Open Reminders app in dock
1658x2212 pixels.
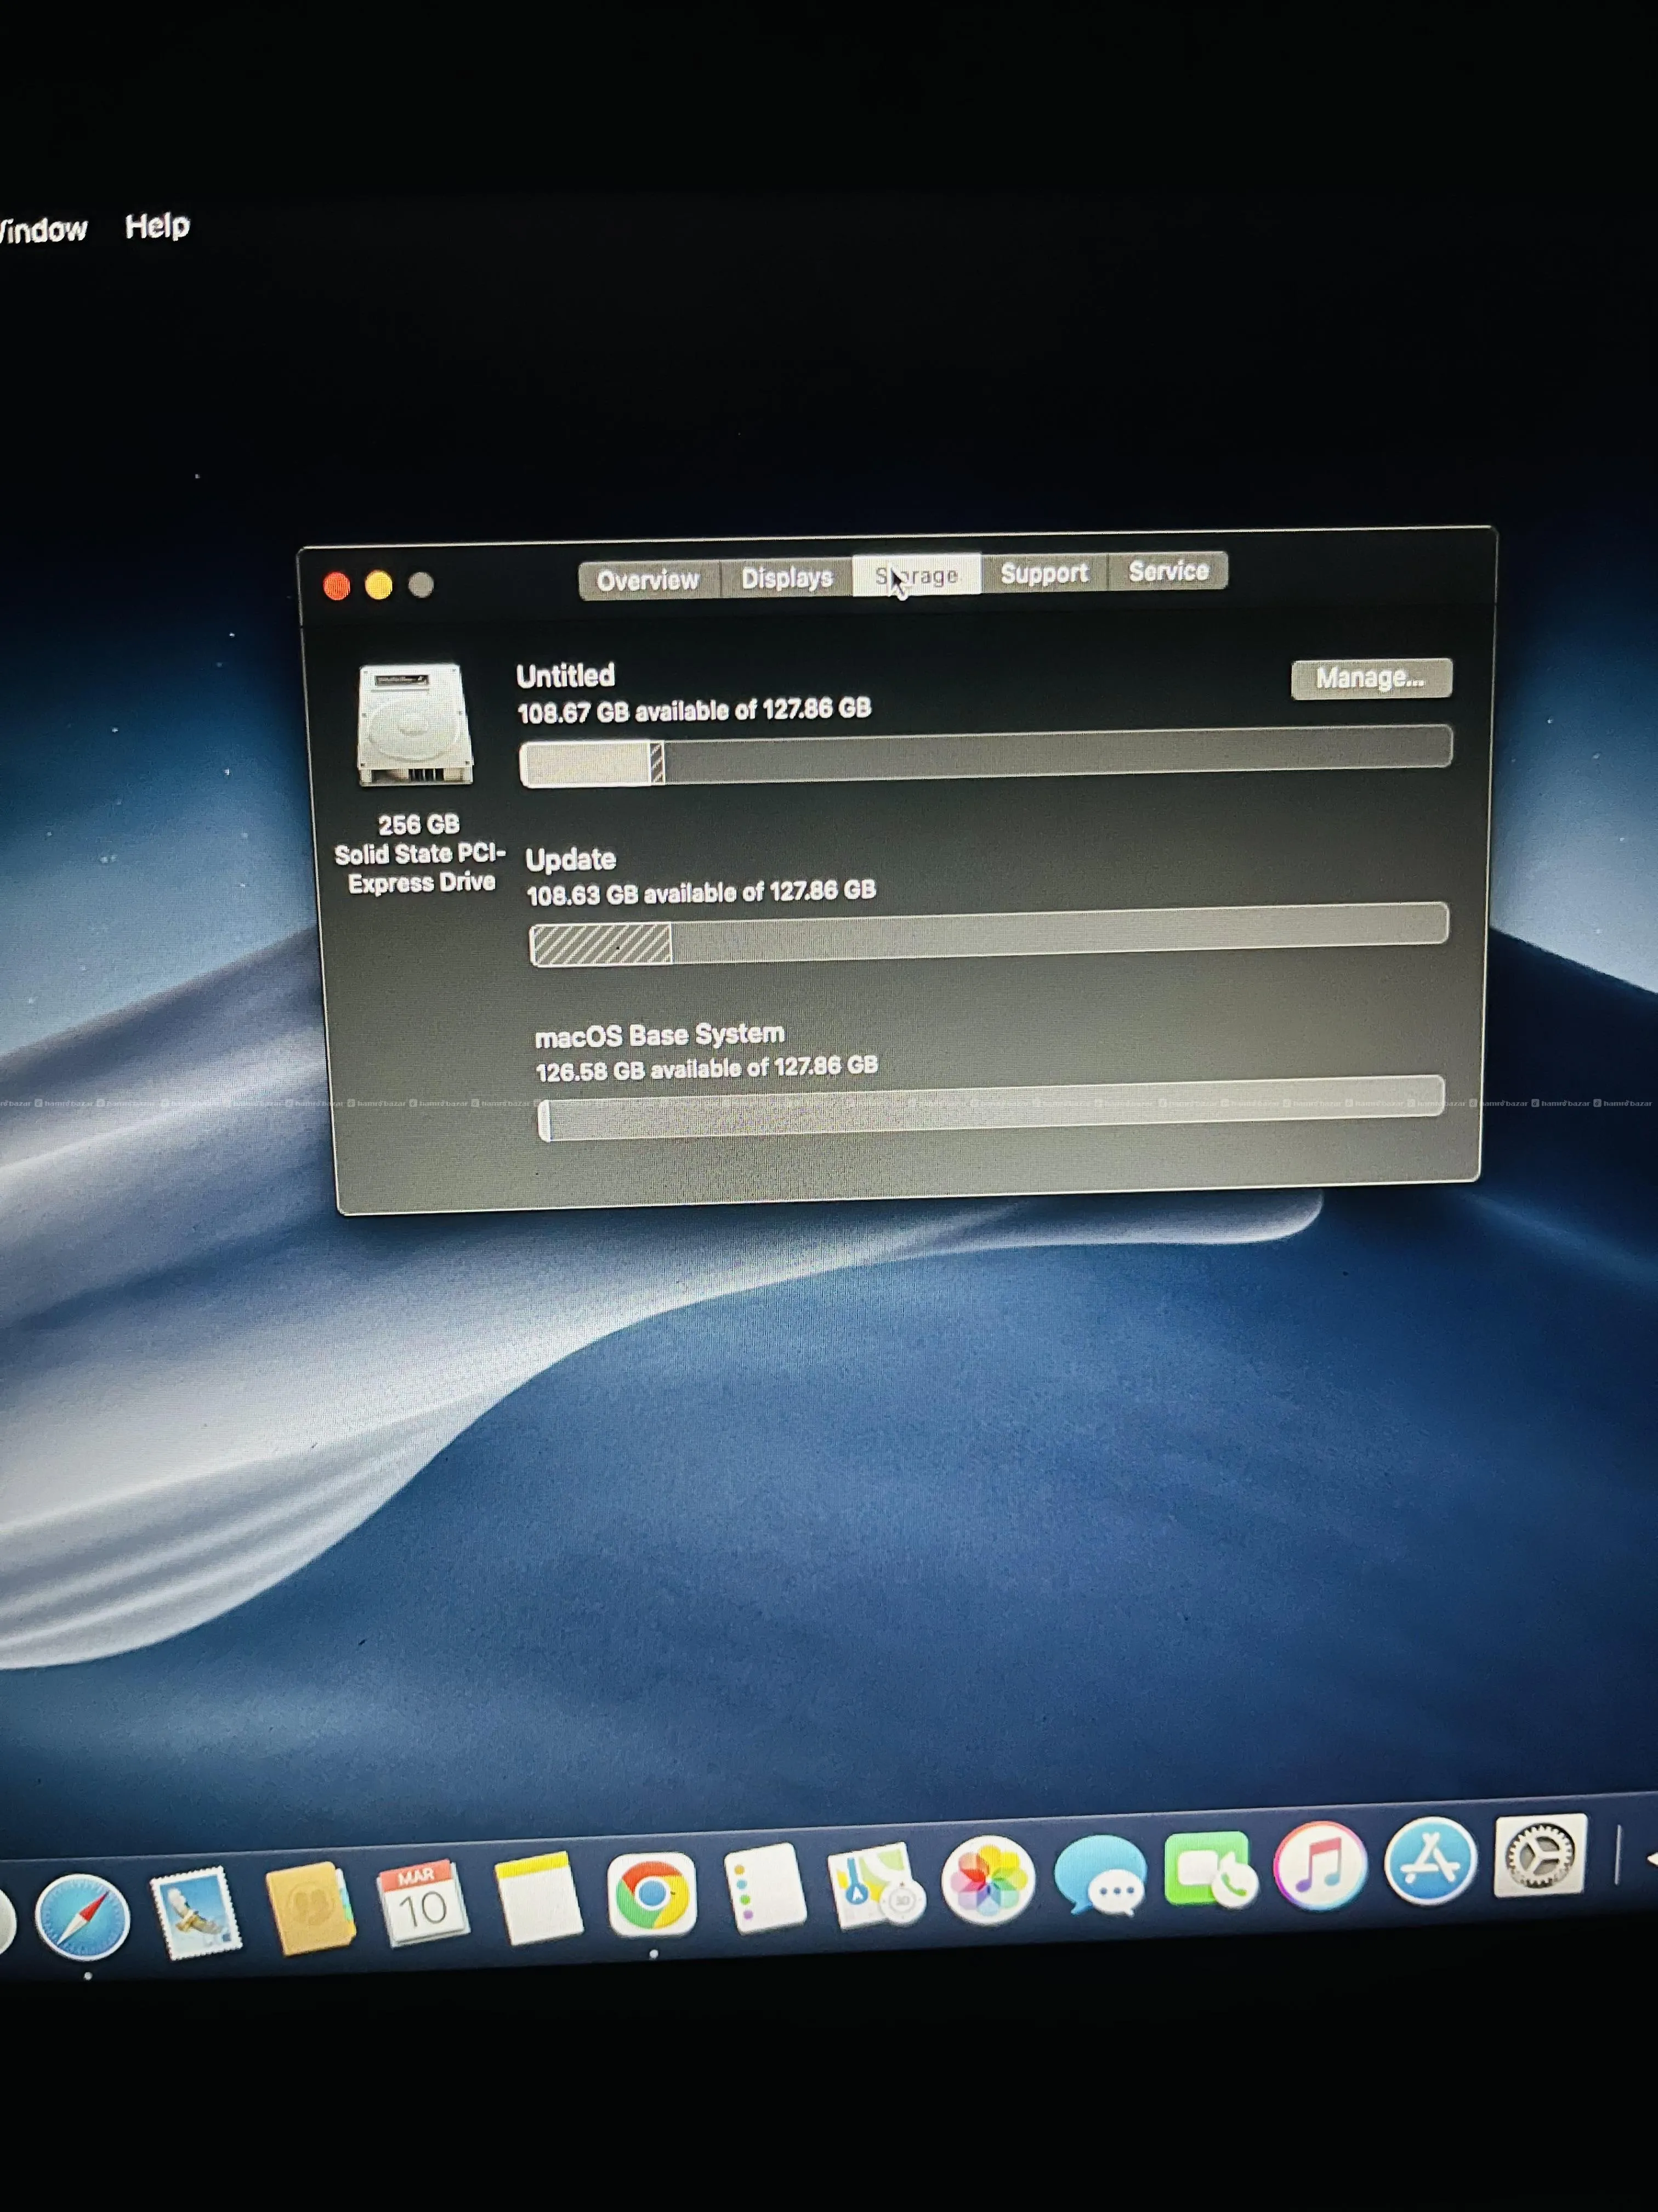click(x=765, y=1888)
